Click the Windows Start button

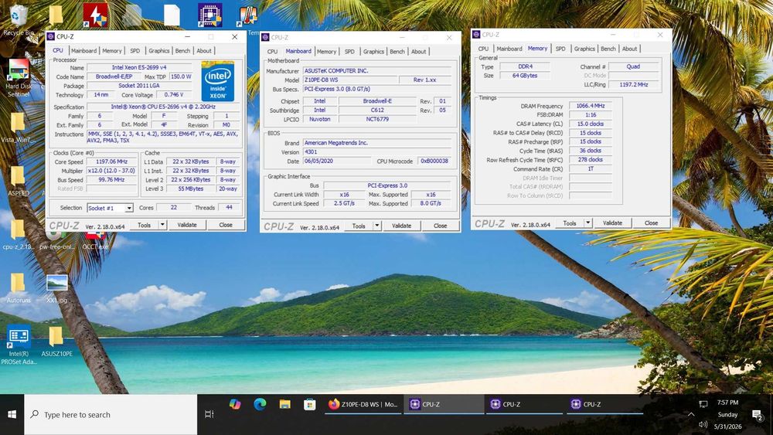click(x=12, y=415)
